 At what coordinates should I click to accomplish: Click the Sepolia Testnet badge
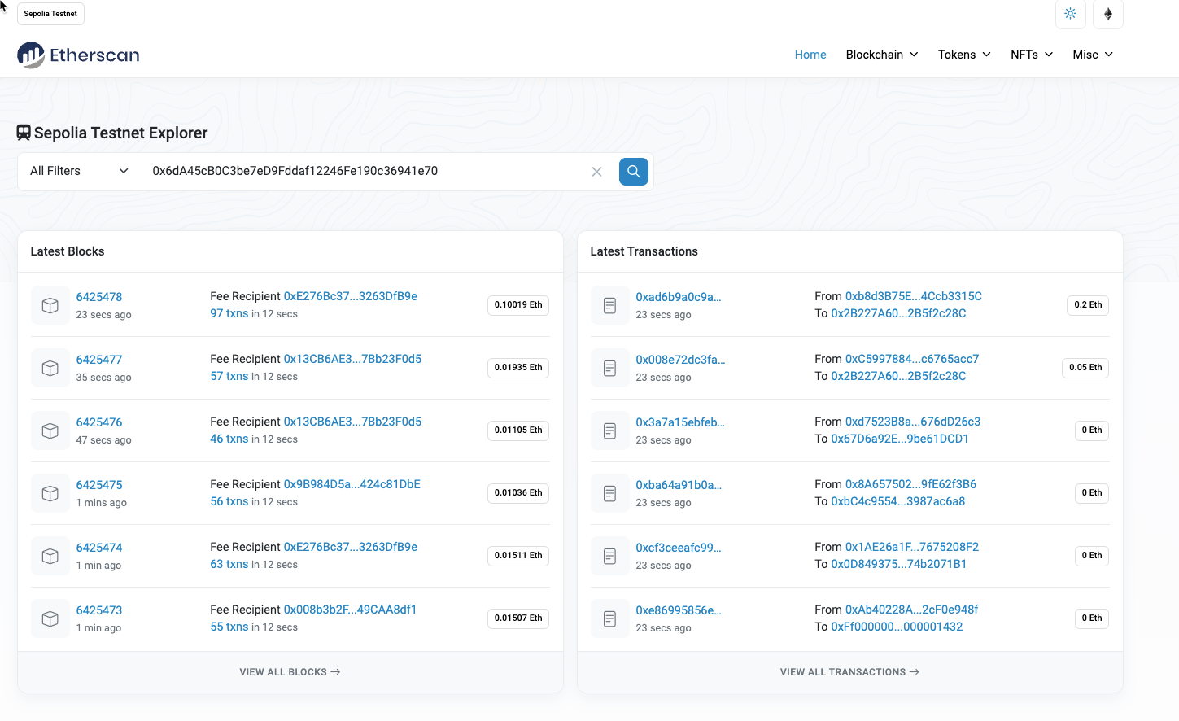click(x=50, y=14)
